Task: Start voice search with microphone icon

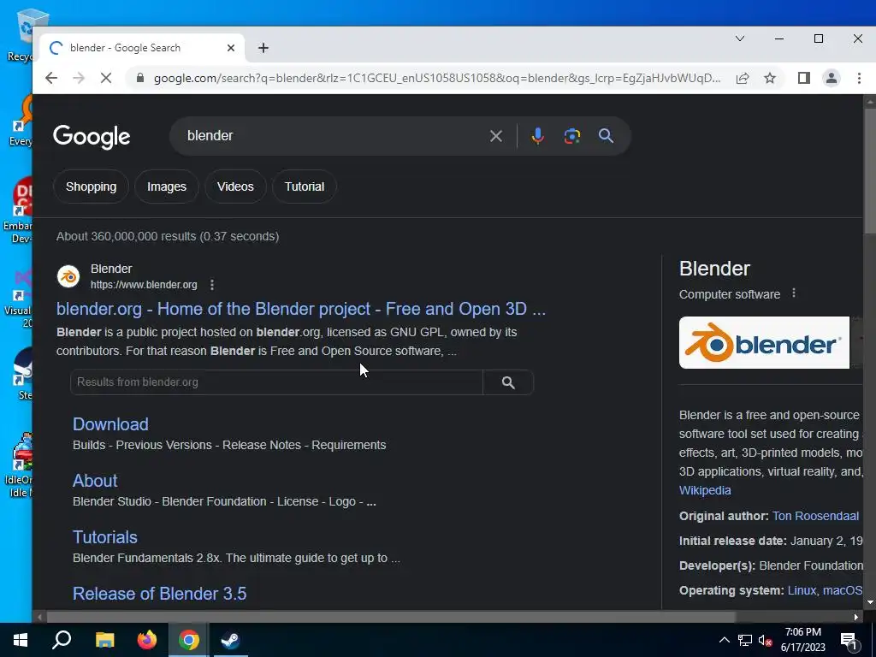Action: tap(537, 136)
